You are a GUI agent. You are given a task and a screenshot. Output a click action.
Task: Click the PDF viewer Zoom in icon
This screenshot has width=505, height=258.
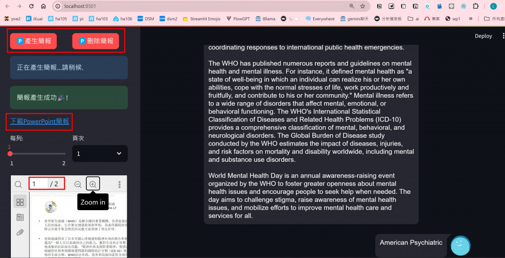click(x=93, y=184)
